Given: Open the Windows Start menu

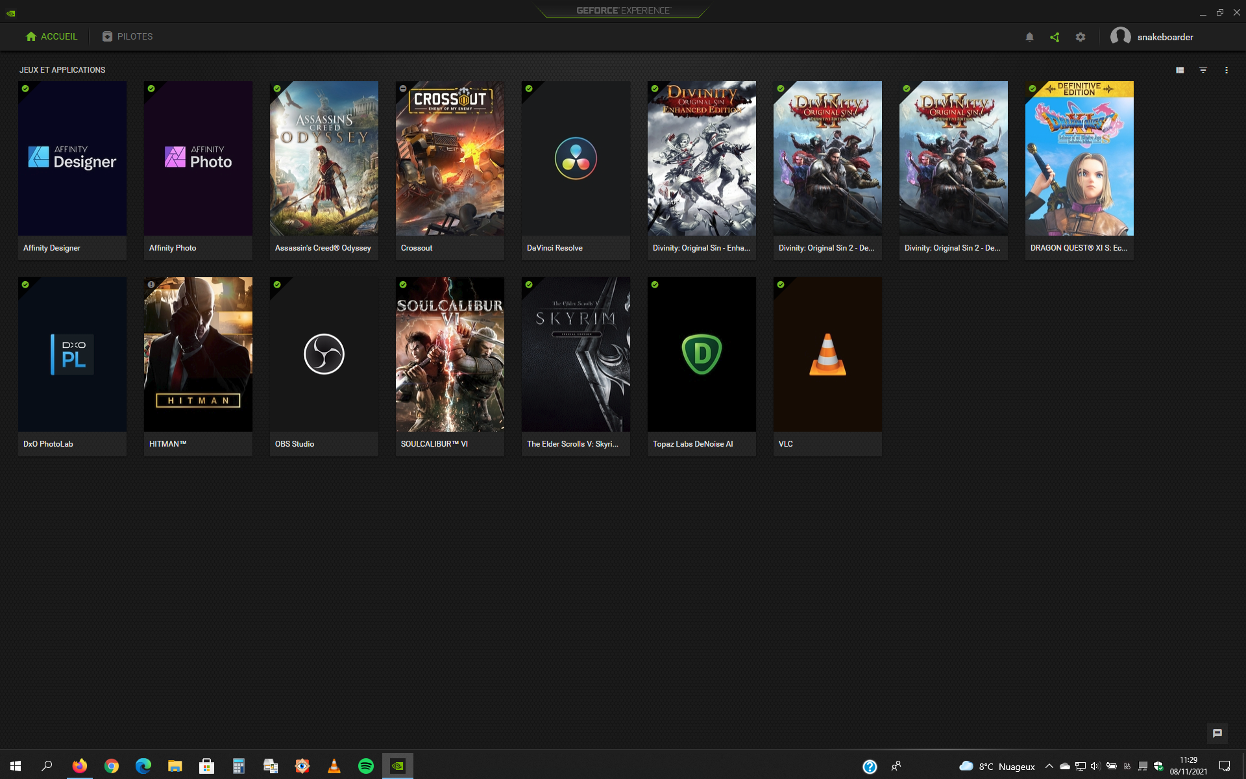Looking at the screenshot, I should (16, 766).
